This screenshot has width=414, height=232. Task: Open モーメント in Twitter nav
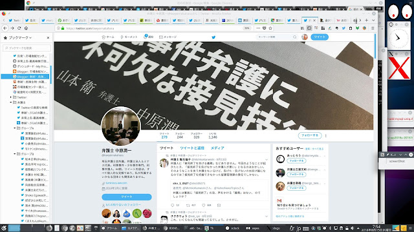pyautogui.click(x=129, y=37)
